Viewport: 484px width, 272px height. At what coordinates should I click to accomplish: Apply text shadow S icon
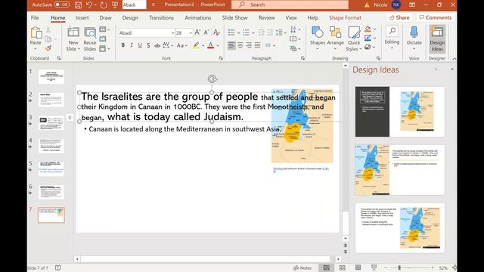coord(148,45)
